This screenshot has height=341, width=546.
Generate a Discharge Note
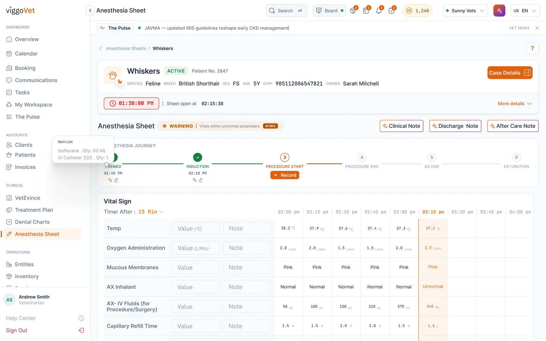pos(455,126)
